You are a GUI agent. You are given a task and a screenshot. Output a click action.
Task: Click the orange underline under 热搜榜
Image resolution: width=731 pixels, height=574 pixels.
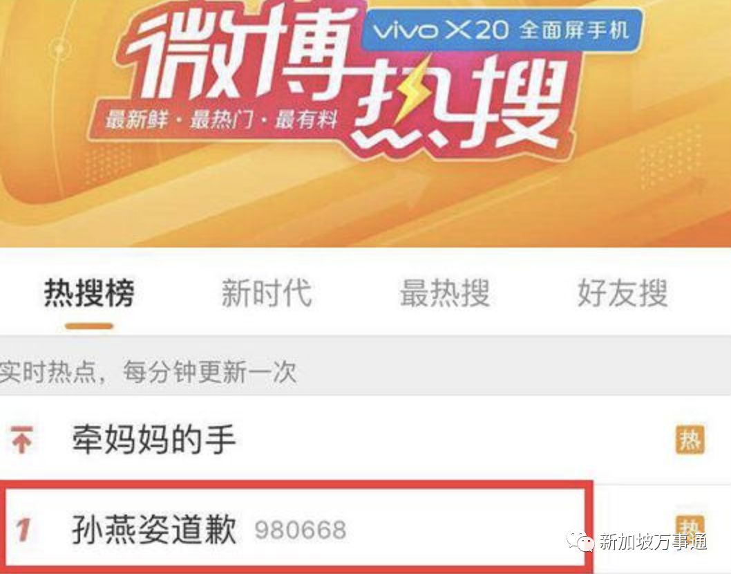[x=89, y=326]
